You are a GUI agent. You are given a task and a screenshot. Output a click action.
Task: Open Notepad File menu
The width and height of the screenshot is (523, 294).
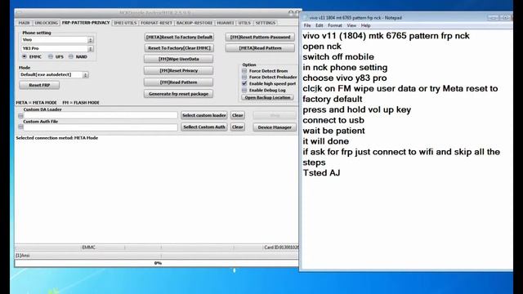pos(307,25)
